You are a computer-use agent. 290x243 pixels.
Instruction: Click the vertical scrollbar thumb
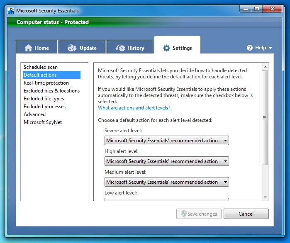265,117
